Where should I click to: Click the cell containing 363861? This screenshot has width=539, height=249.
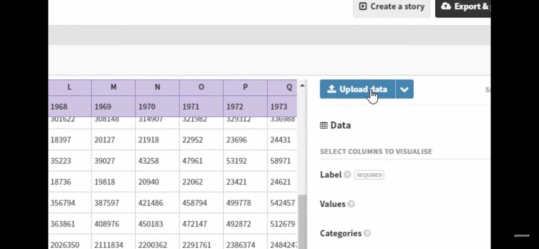70,224
